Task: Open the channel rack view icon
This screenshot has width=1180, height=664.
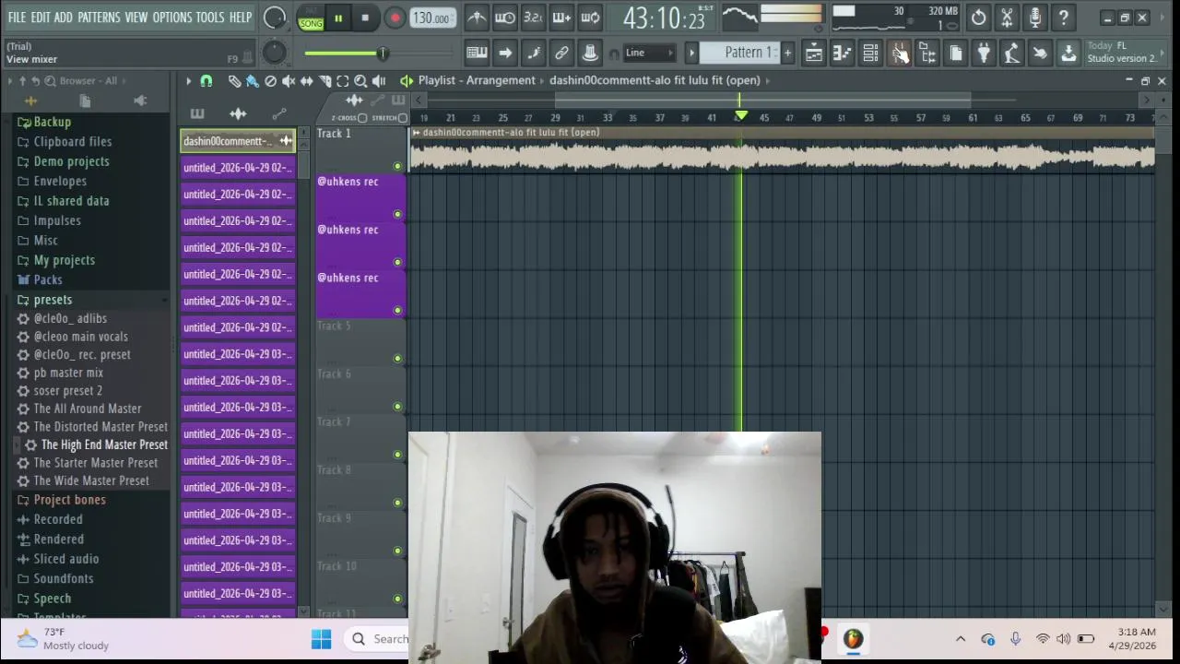Action: (x=870, y=53)
